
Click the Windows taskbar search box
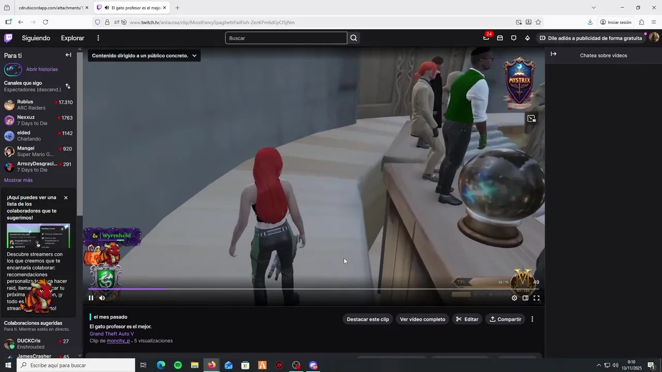coord(76,365)
